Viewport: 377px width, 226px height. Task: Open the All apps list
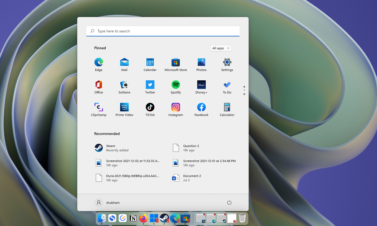click(220, 48)
